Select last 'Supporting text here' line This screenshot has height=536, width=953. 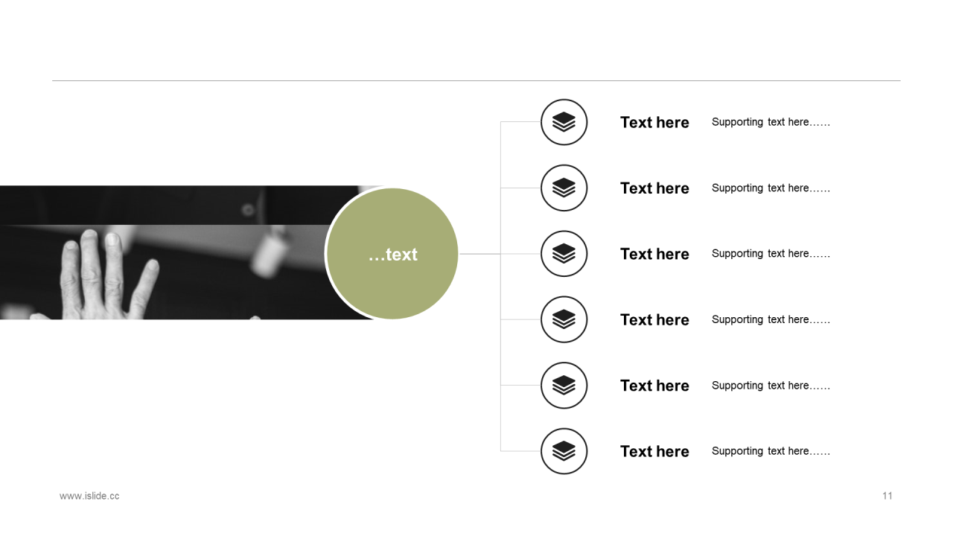click(x=771, y=451)
